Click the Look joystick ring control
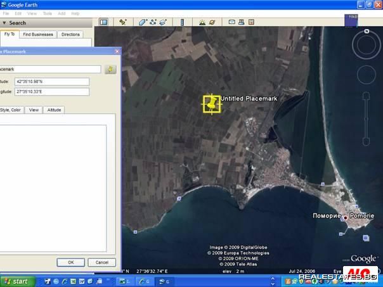Image resolution: width=383 pixels, height=287 pixels. click(x=367, y=45)
